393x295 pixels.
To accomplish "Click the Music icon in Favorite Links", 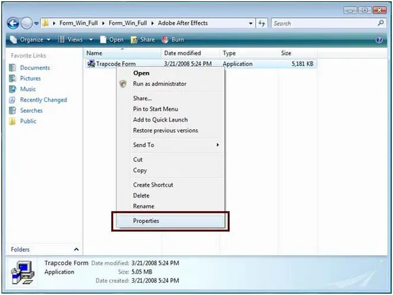I will pos(12,89).
